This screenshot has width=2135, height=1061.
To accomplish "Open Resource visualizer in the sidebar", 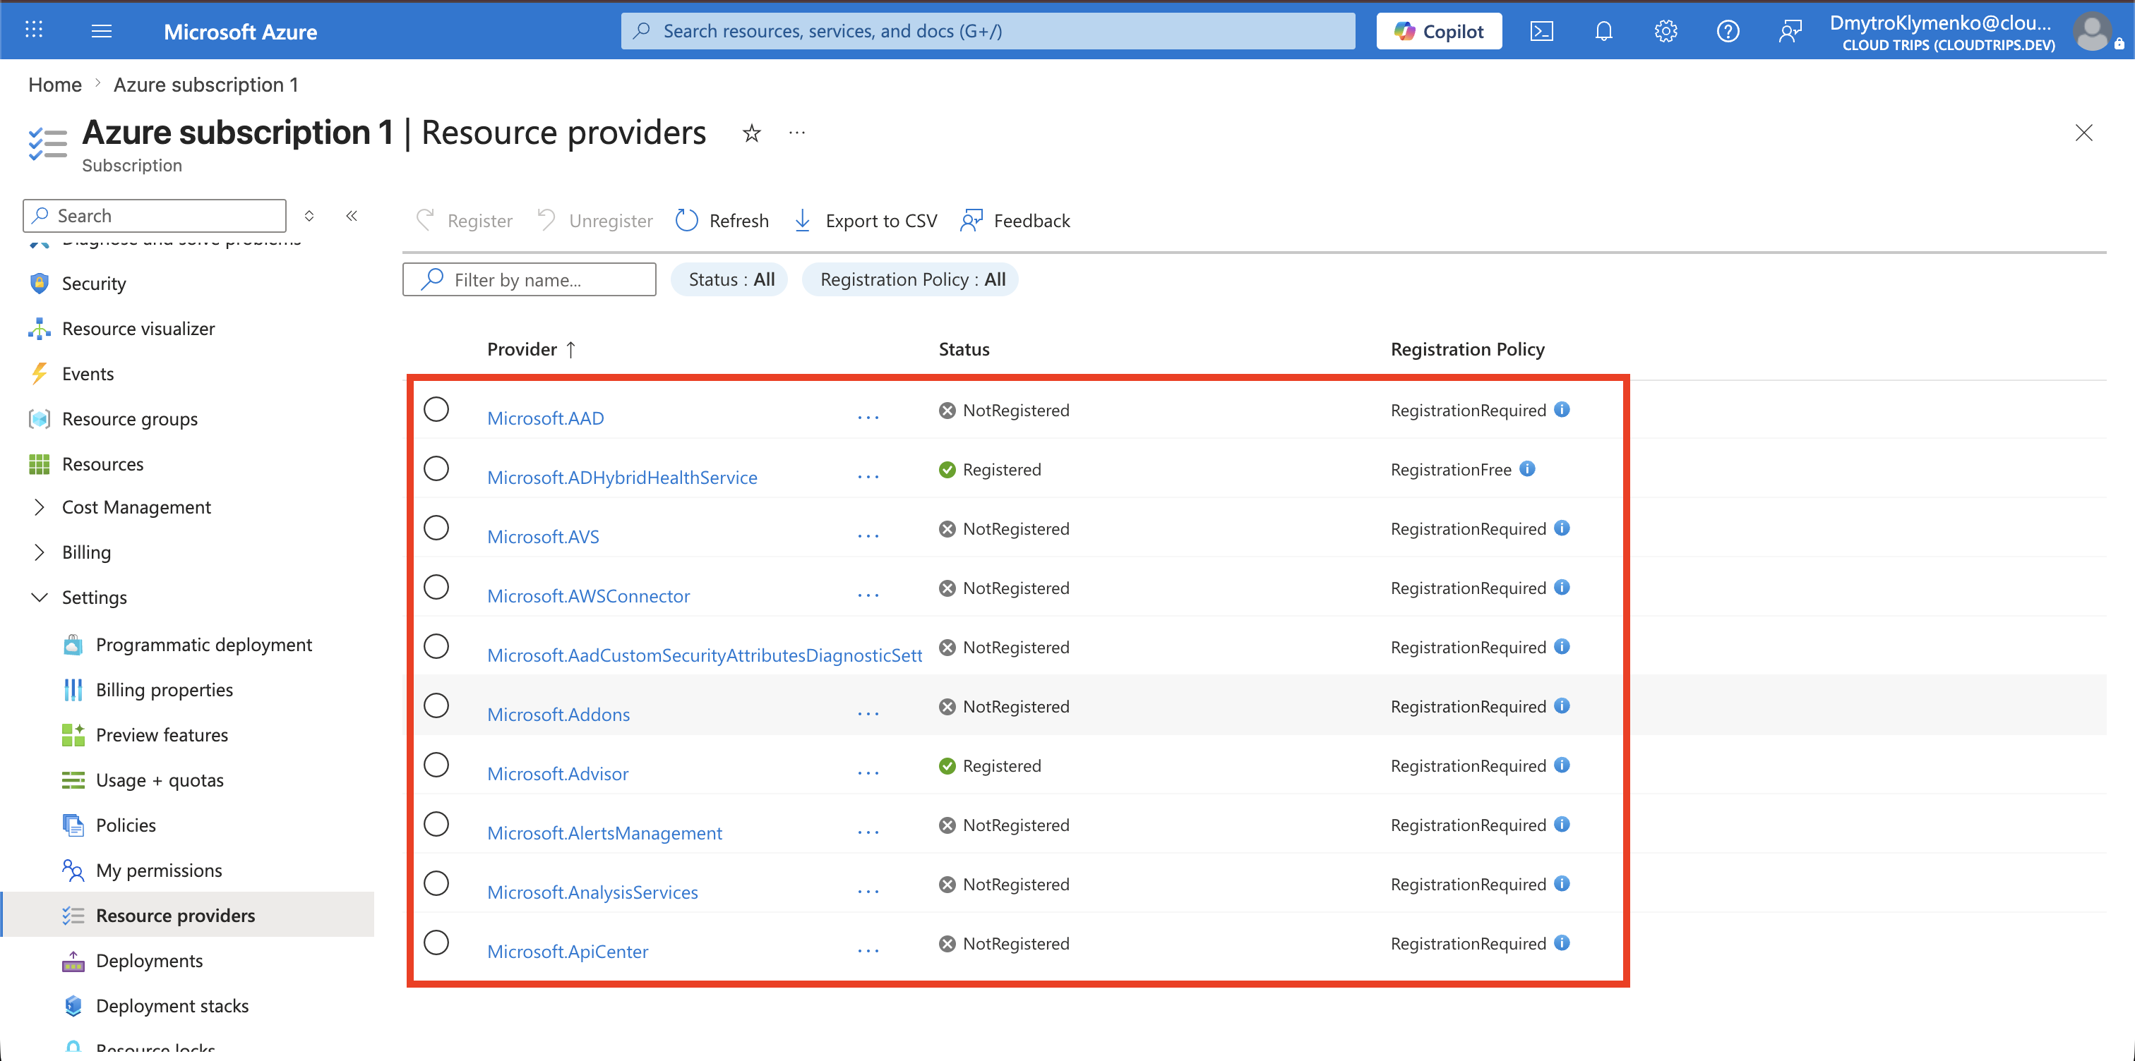I will [138, 329].
